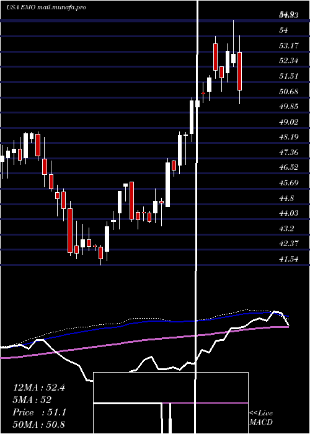Click the '5MA : 52' readout
310x434 pixels.
[x=32, y=400]
